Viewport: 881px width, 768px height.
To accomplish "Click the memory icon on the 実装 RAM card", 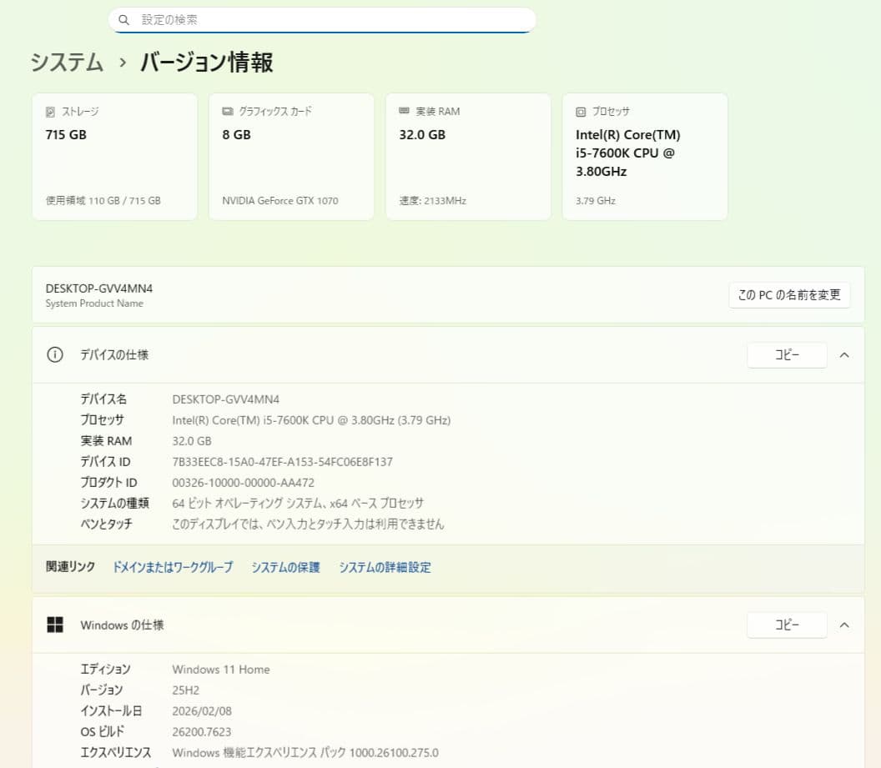I will pos(405,111).
